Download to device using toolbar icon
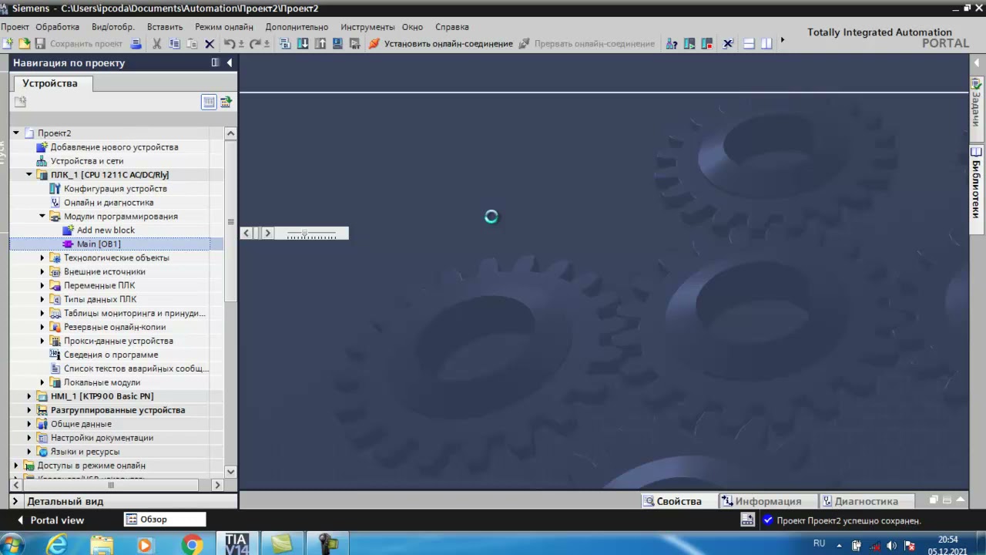Screen dimensions: 986x555 coord(303,44)
